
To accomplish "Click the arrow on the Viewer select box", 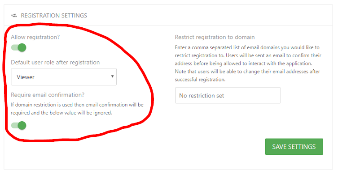I will [x=112, y=76].
